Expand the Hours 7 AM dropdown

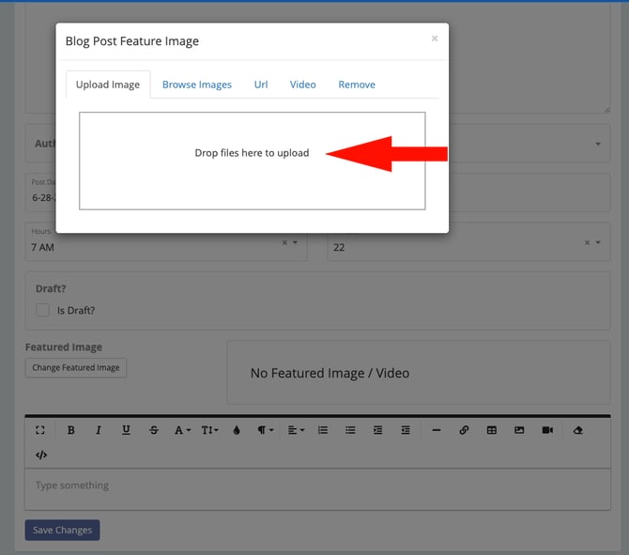pyautogui.click(x=295, y=243)
